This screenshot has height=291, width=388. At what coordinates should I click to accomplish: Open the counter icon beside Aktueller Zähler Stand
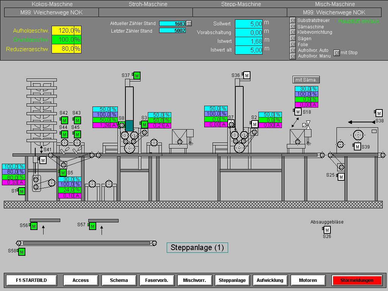coord(189,23)
